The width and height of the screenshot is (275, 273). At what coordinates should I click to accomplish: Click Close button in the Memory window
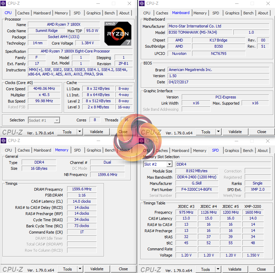pos(123,269)
